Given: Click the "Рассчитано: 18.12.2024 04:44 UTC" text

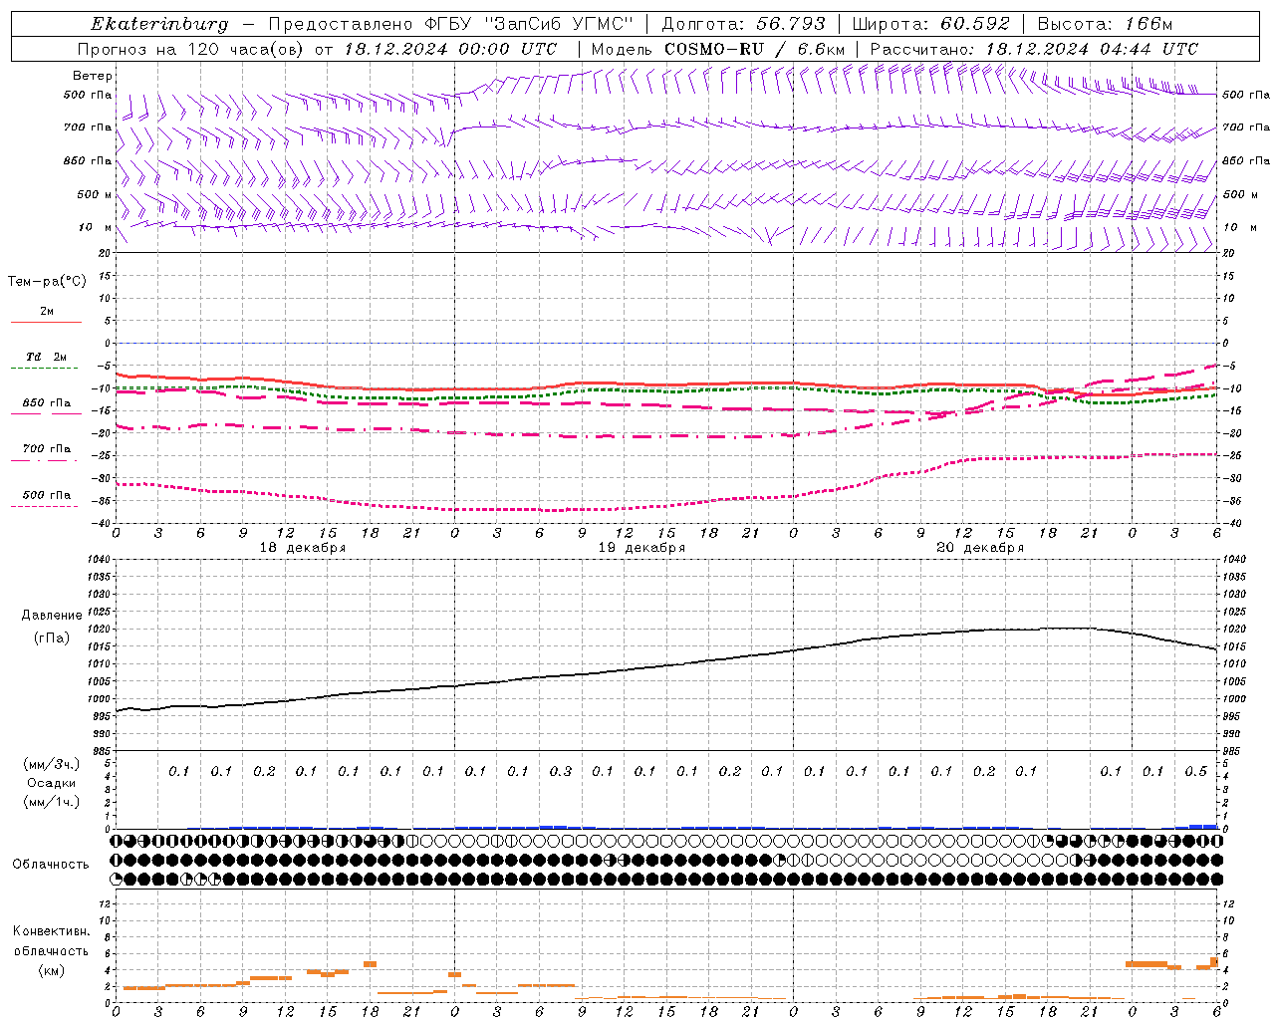Looking at the screenshot, I should (x=1034, y=49).
